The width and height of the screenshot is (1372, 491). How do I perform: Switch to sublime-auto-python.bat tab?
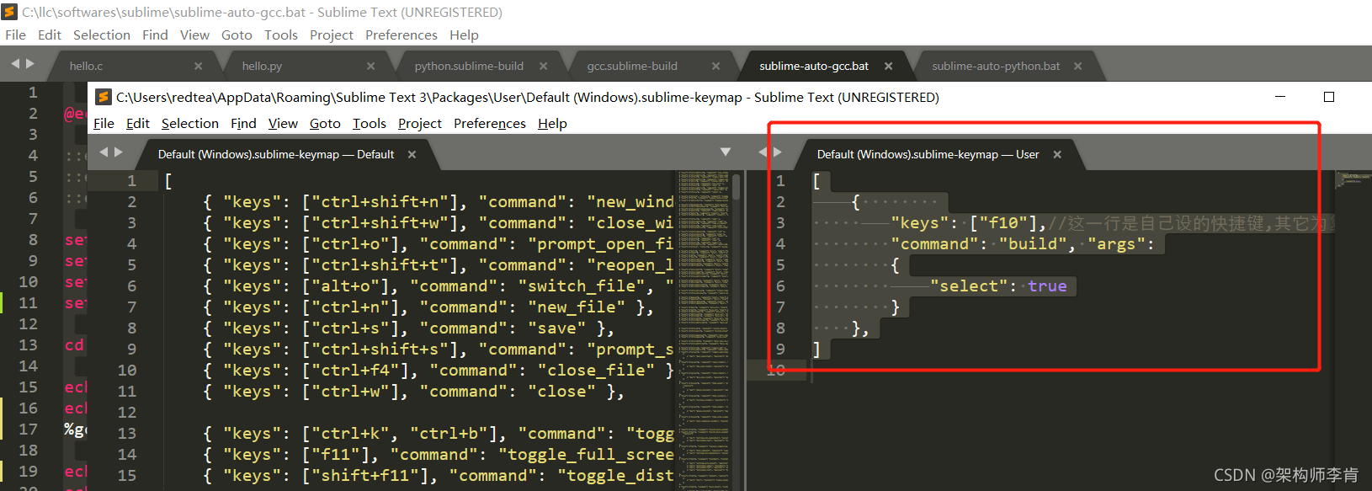pyautogui.click(x=995, y=66)
